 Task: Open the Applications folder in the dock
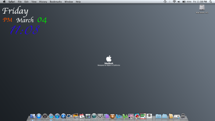[x=158, y=116]
